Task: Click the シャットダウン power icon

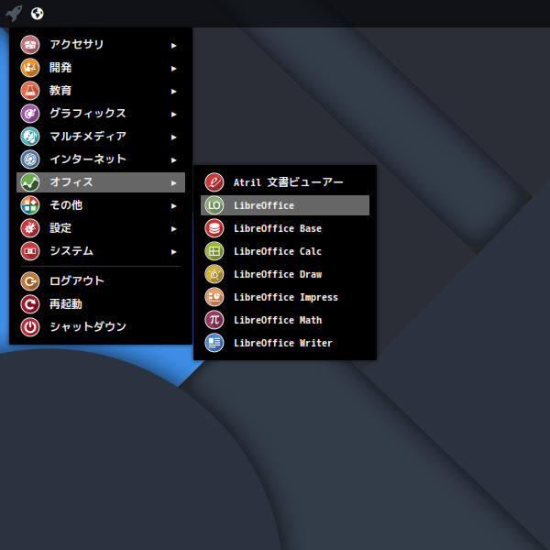Action: (30, 327)
